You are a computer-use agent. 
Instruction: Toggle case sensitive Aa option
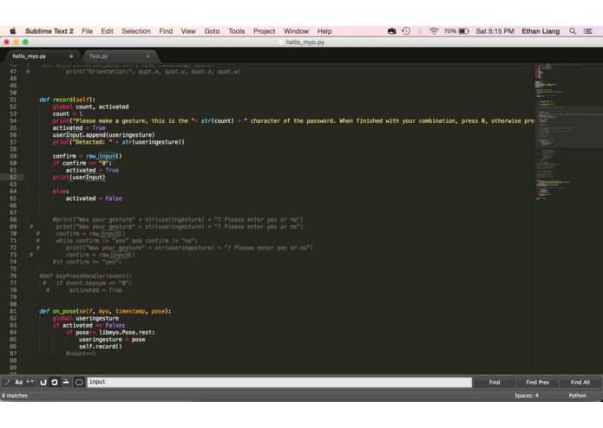[19, 382]
